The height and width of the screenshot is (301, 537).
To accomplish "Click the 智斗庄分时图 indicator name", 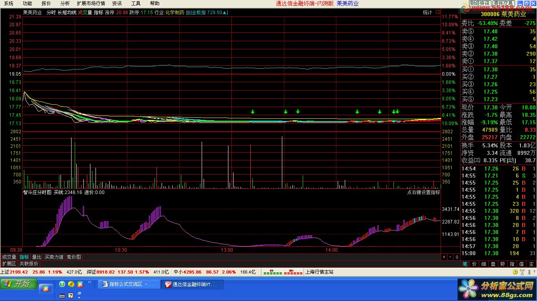I will 37,192.
